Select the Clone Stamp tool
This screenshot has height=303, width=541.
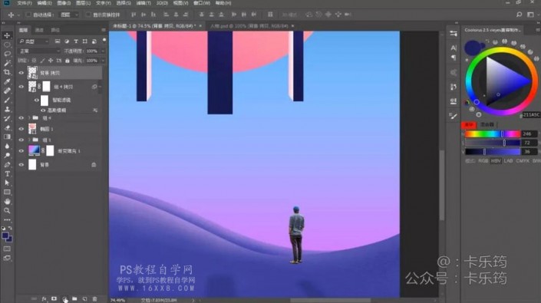pyautogui.click(x=7, y=109)
